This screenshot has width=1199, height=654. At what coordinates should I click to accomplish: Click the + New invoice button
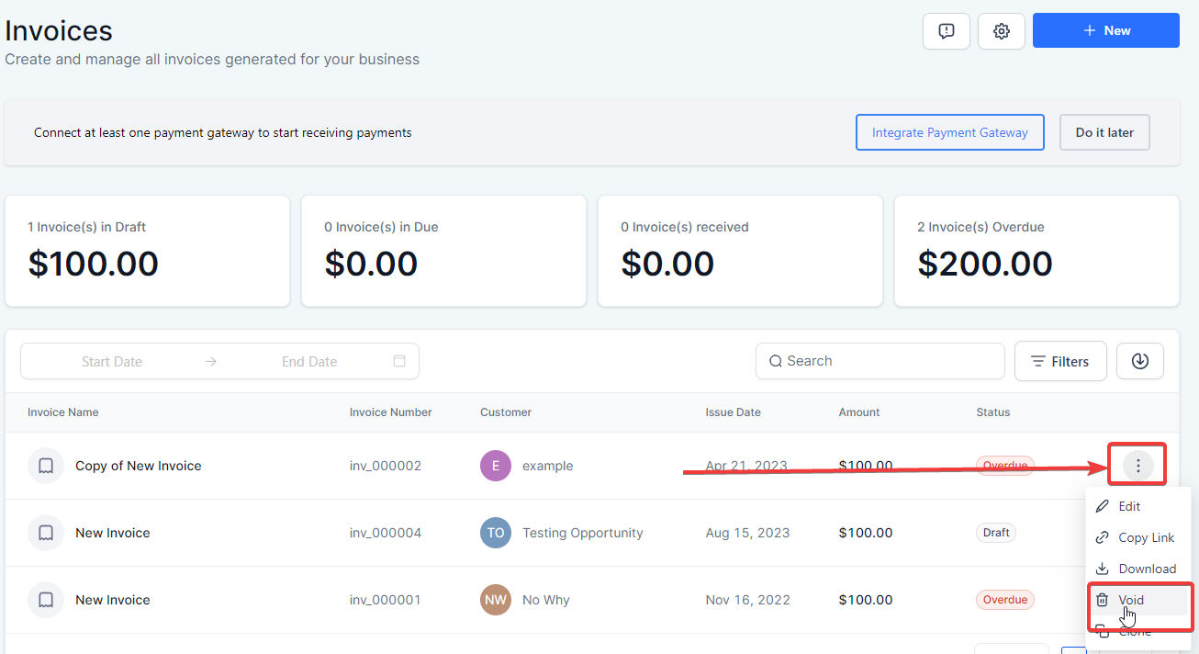tap(1105, 30)
